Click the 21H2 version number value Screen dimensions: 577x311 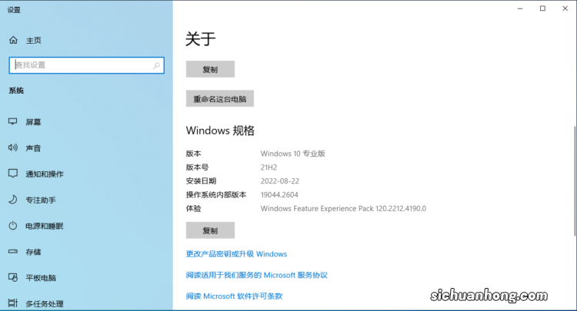click(268, 167)
